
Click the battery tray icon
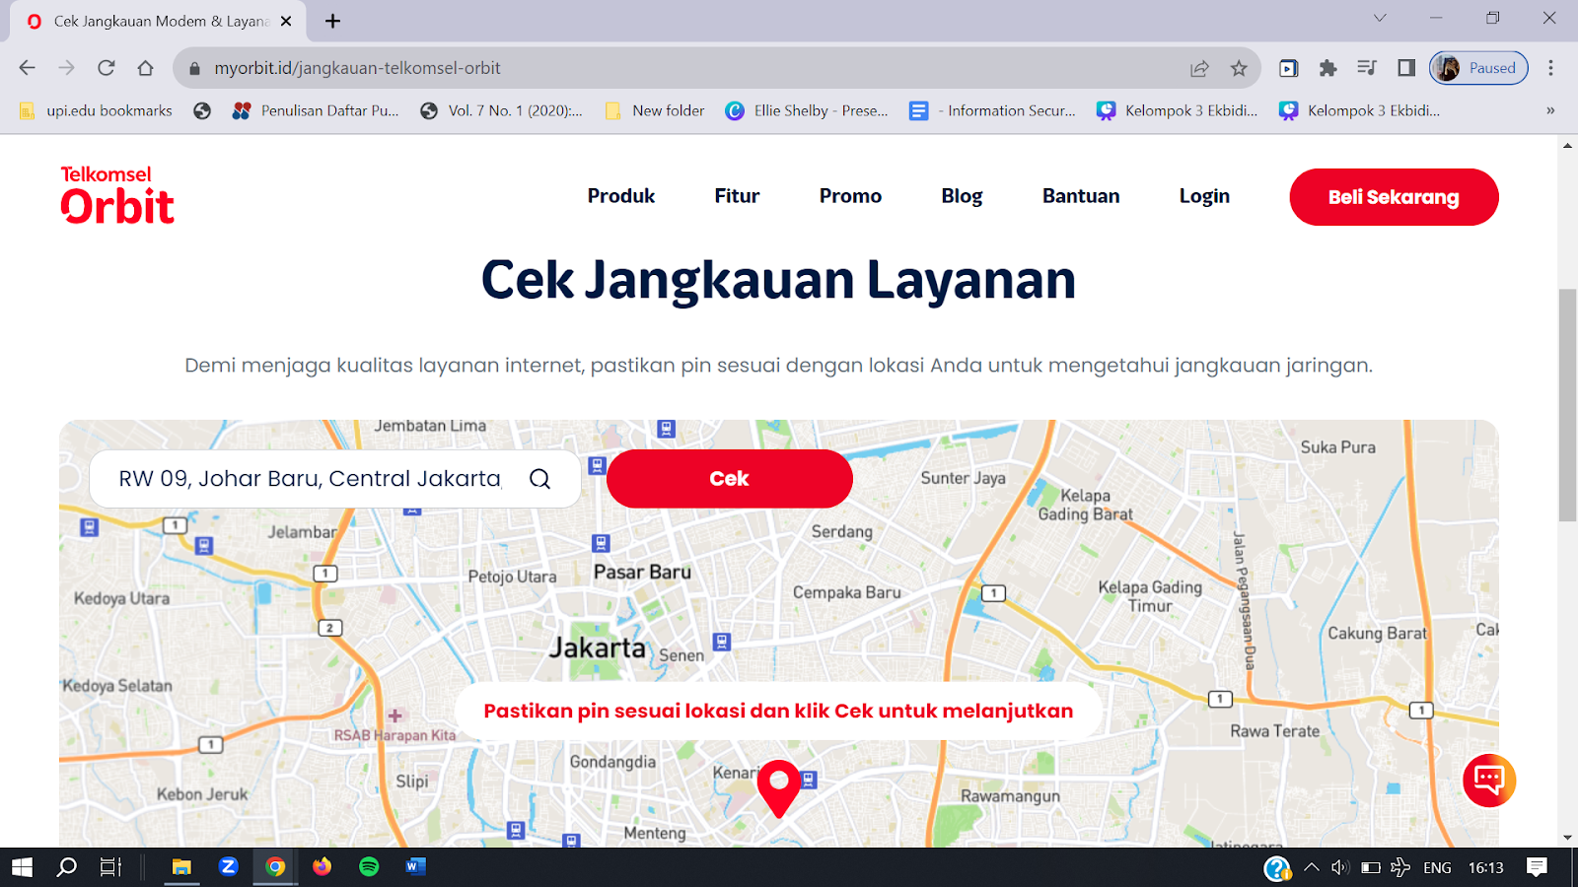[x=1370, y=867]
